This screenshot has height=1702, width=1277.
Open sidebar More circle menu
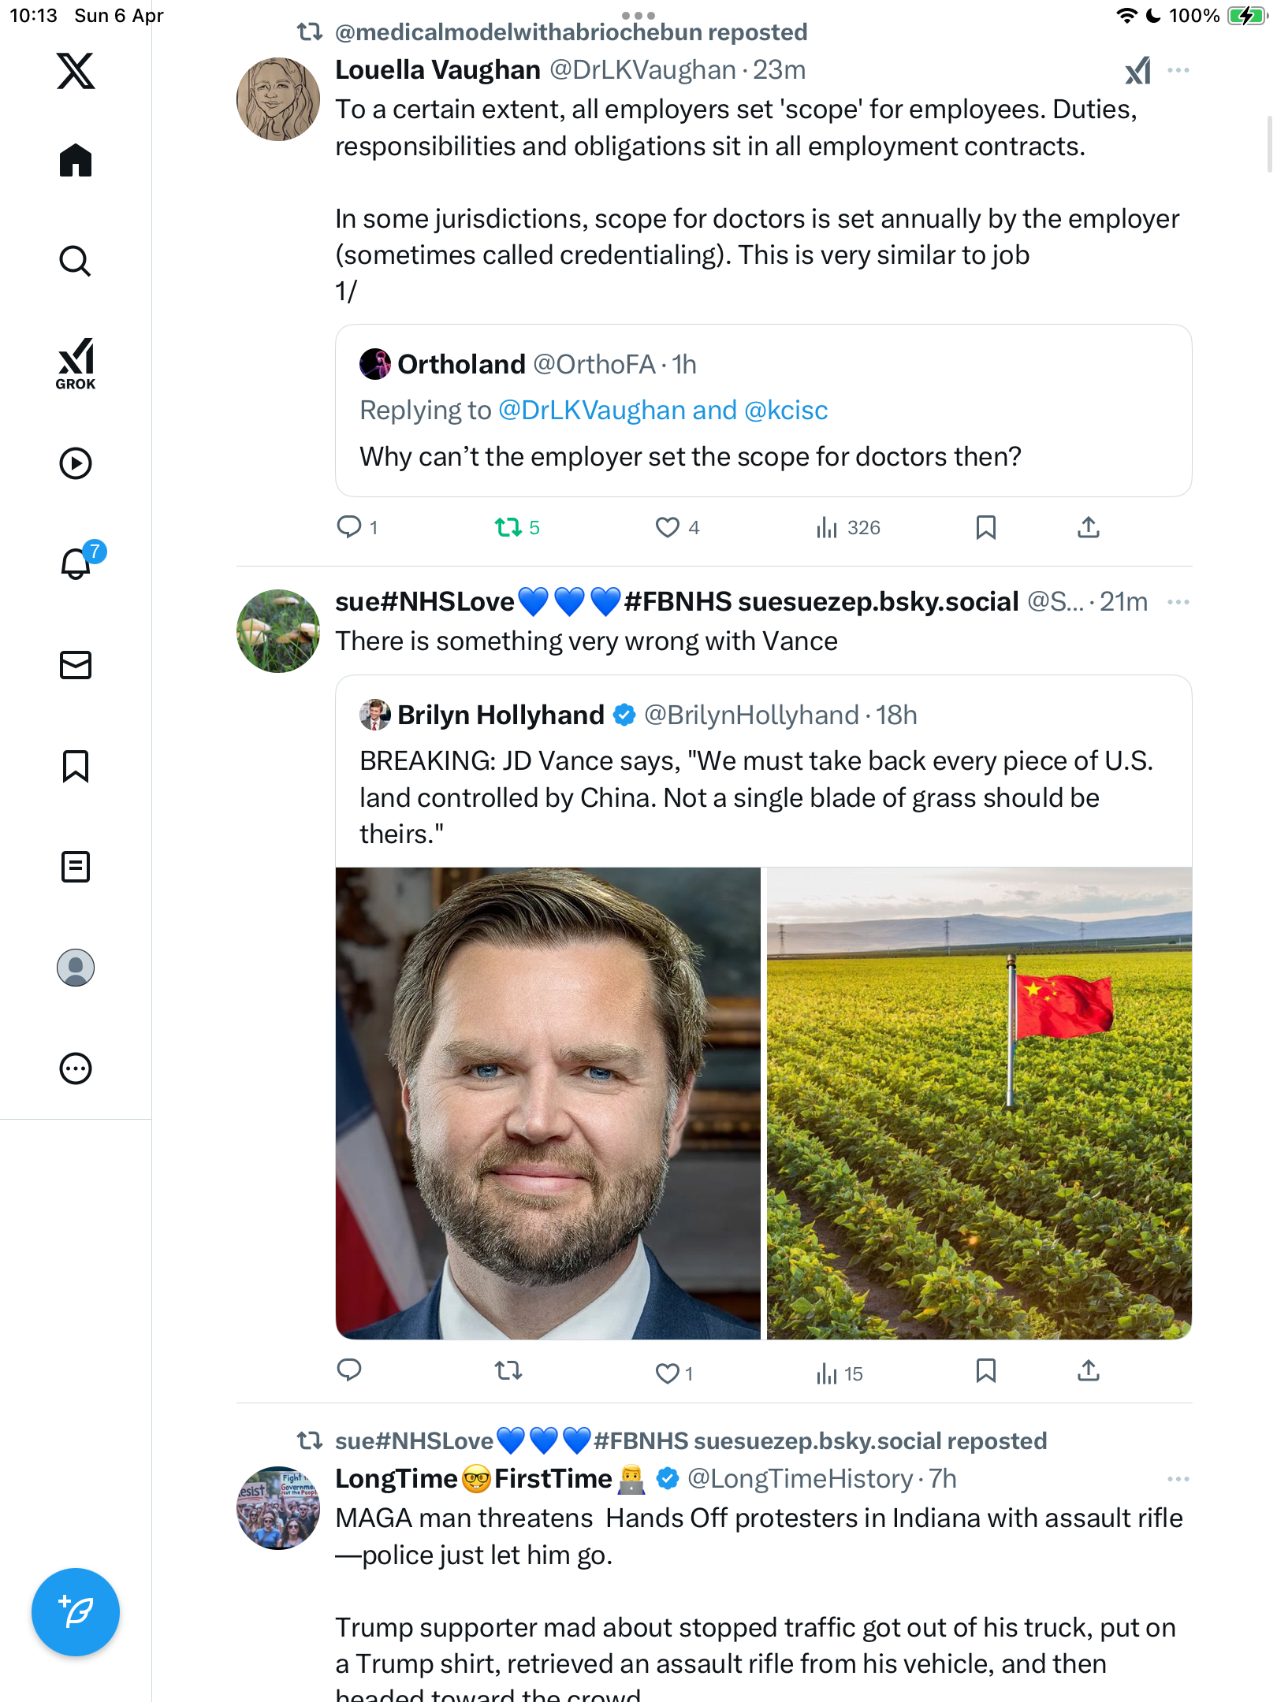[x=76, y=1068]
